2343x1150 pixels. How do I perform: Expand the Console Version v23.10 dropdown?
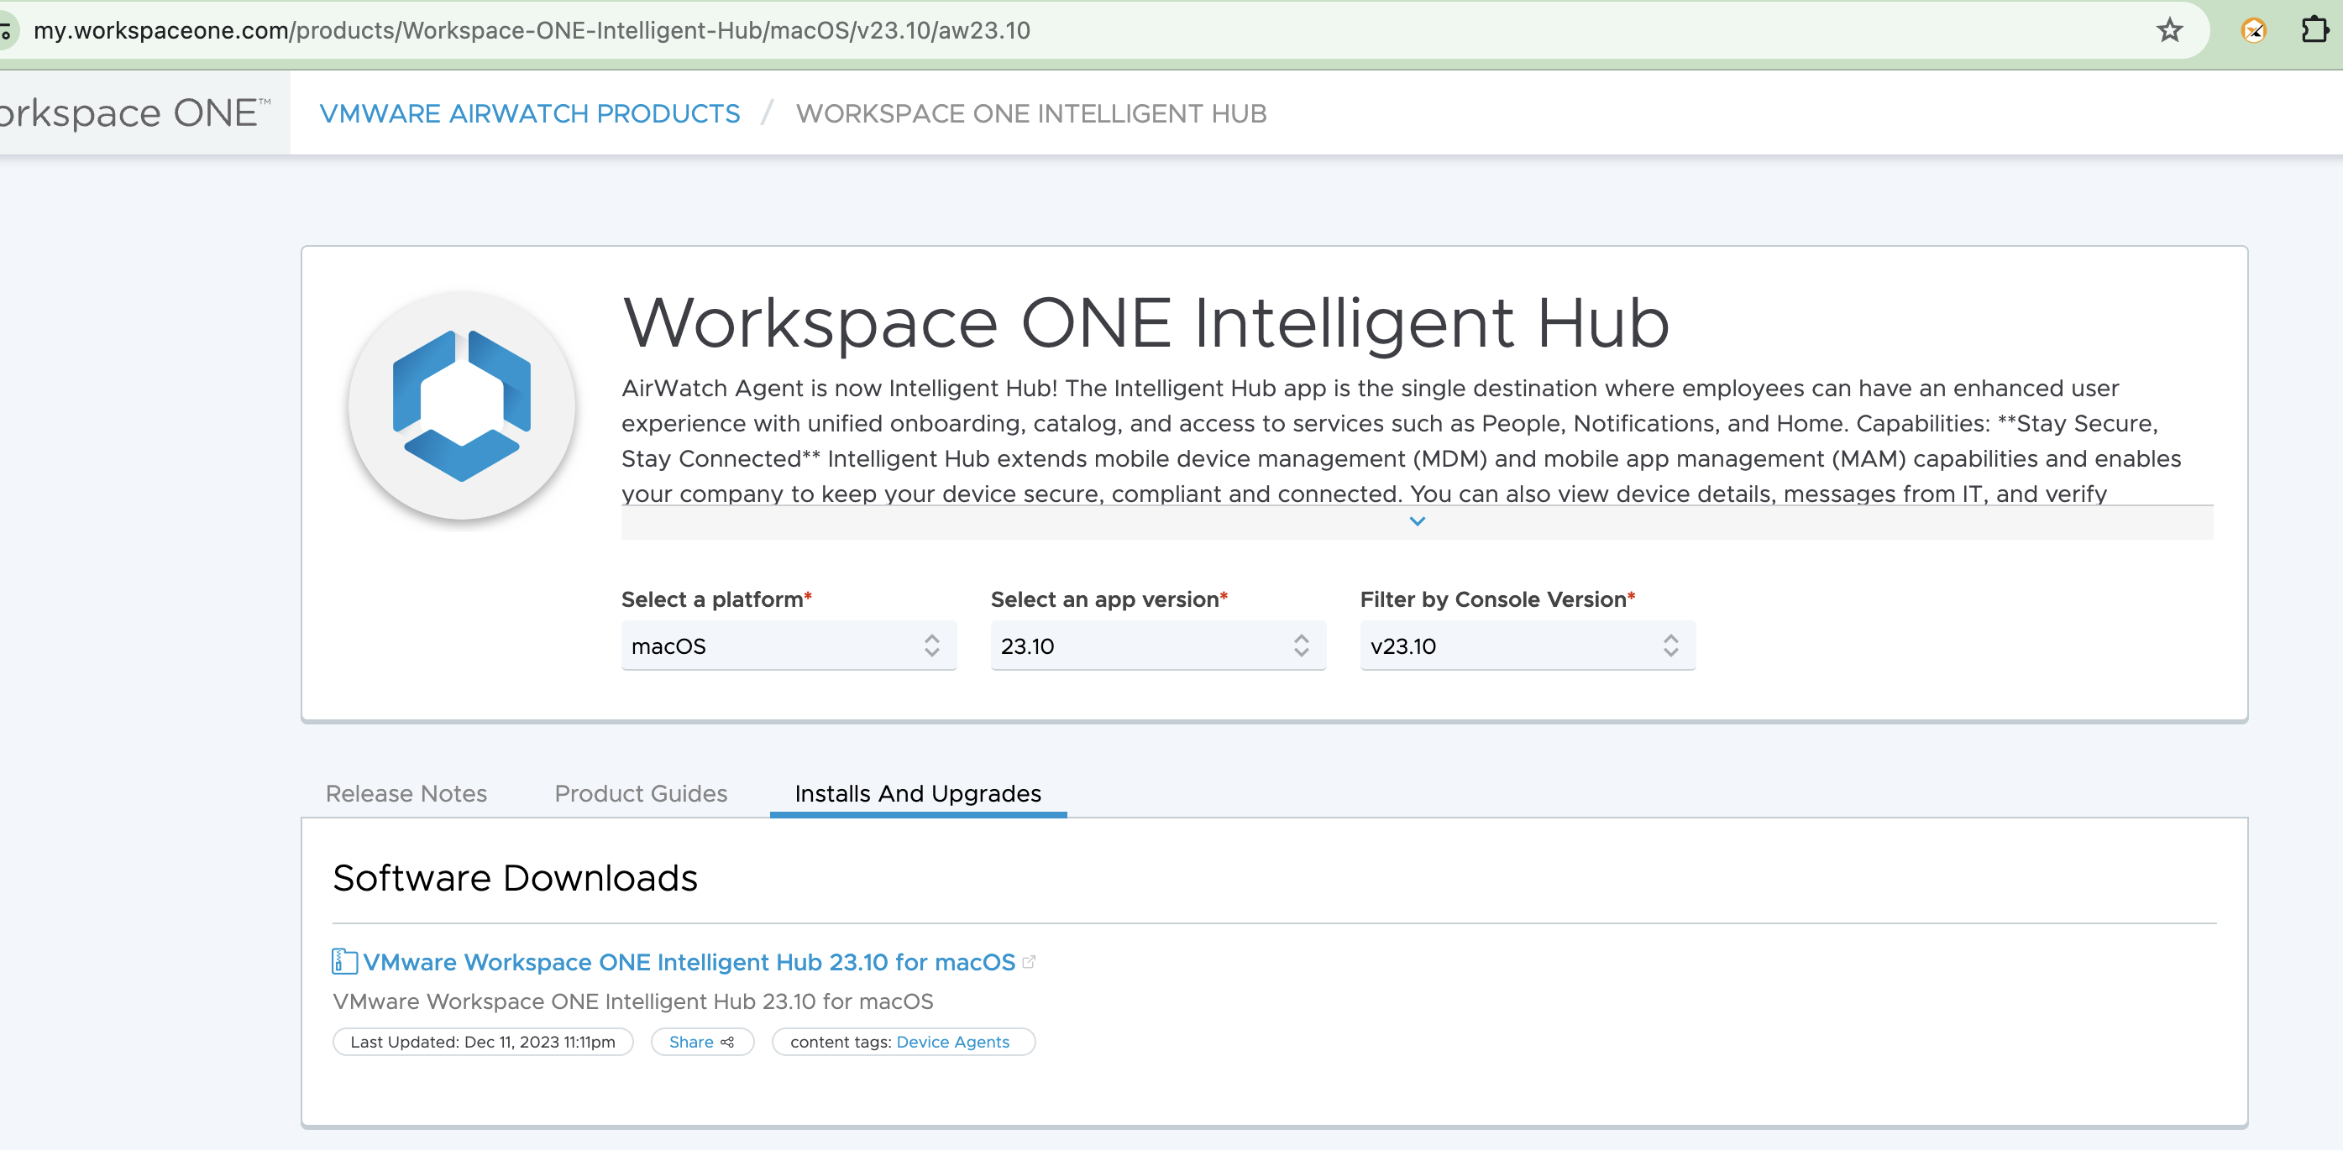coord(1524,646)
